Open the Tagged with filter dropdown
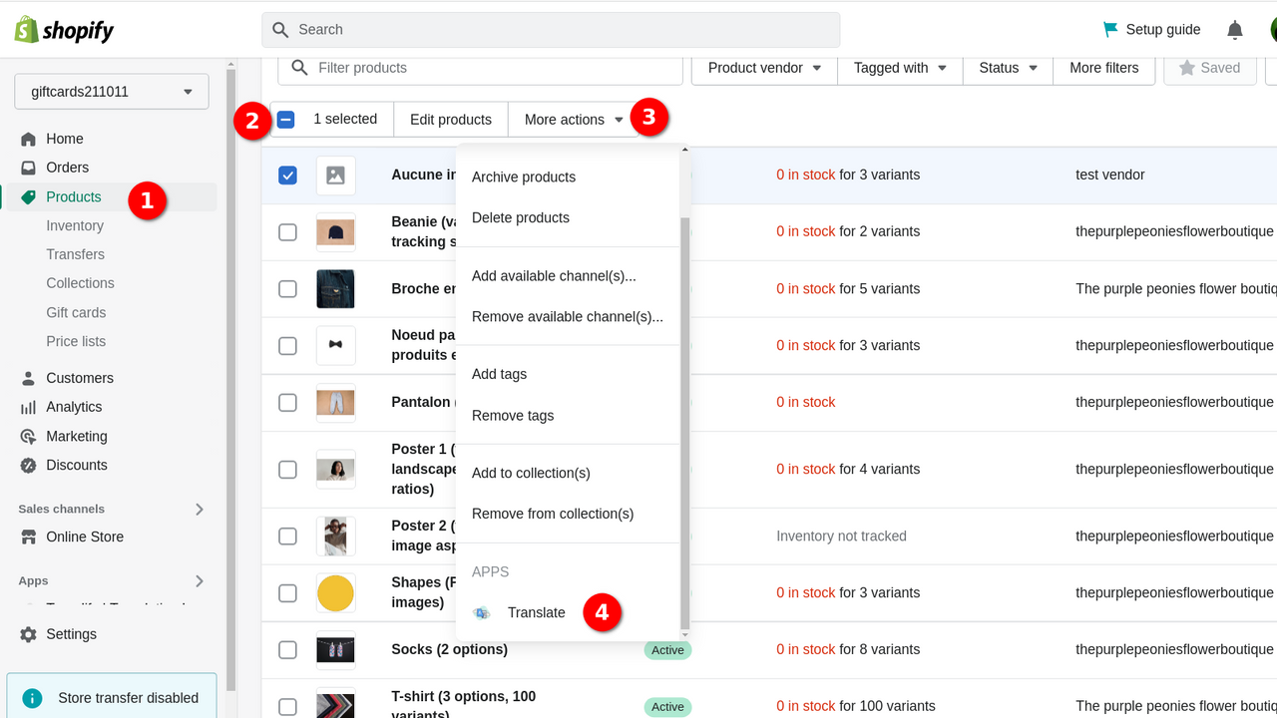The image size is (1277, 718). click(900, 68)
